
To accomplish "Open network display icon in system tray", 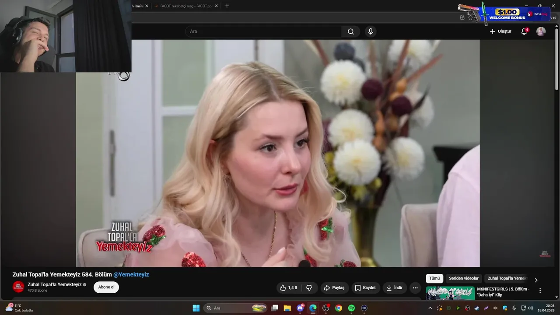I will coord(523,308).
